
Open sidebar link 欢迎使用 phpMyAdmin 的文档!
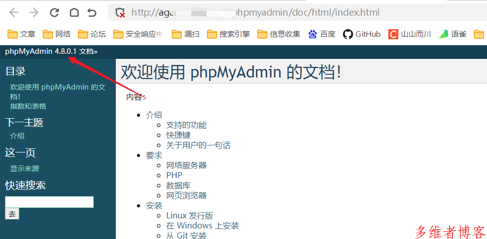pyautogui.click(x=58, y=91)
